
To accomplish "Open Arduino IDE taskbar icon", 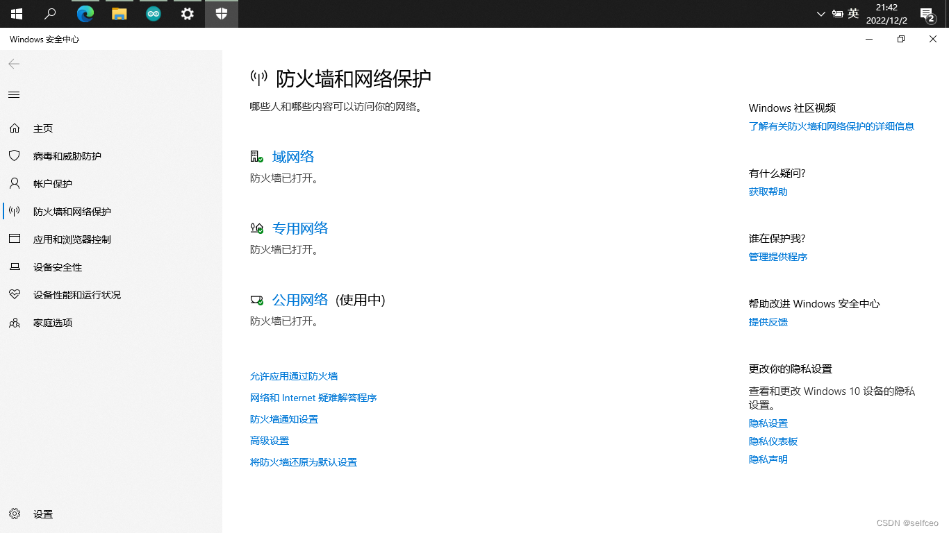I will 154,13.
